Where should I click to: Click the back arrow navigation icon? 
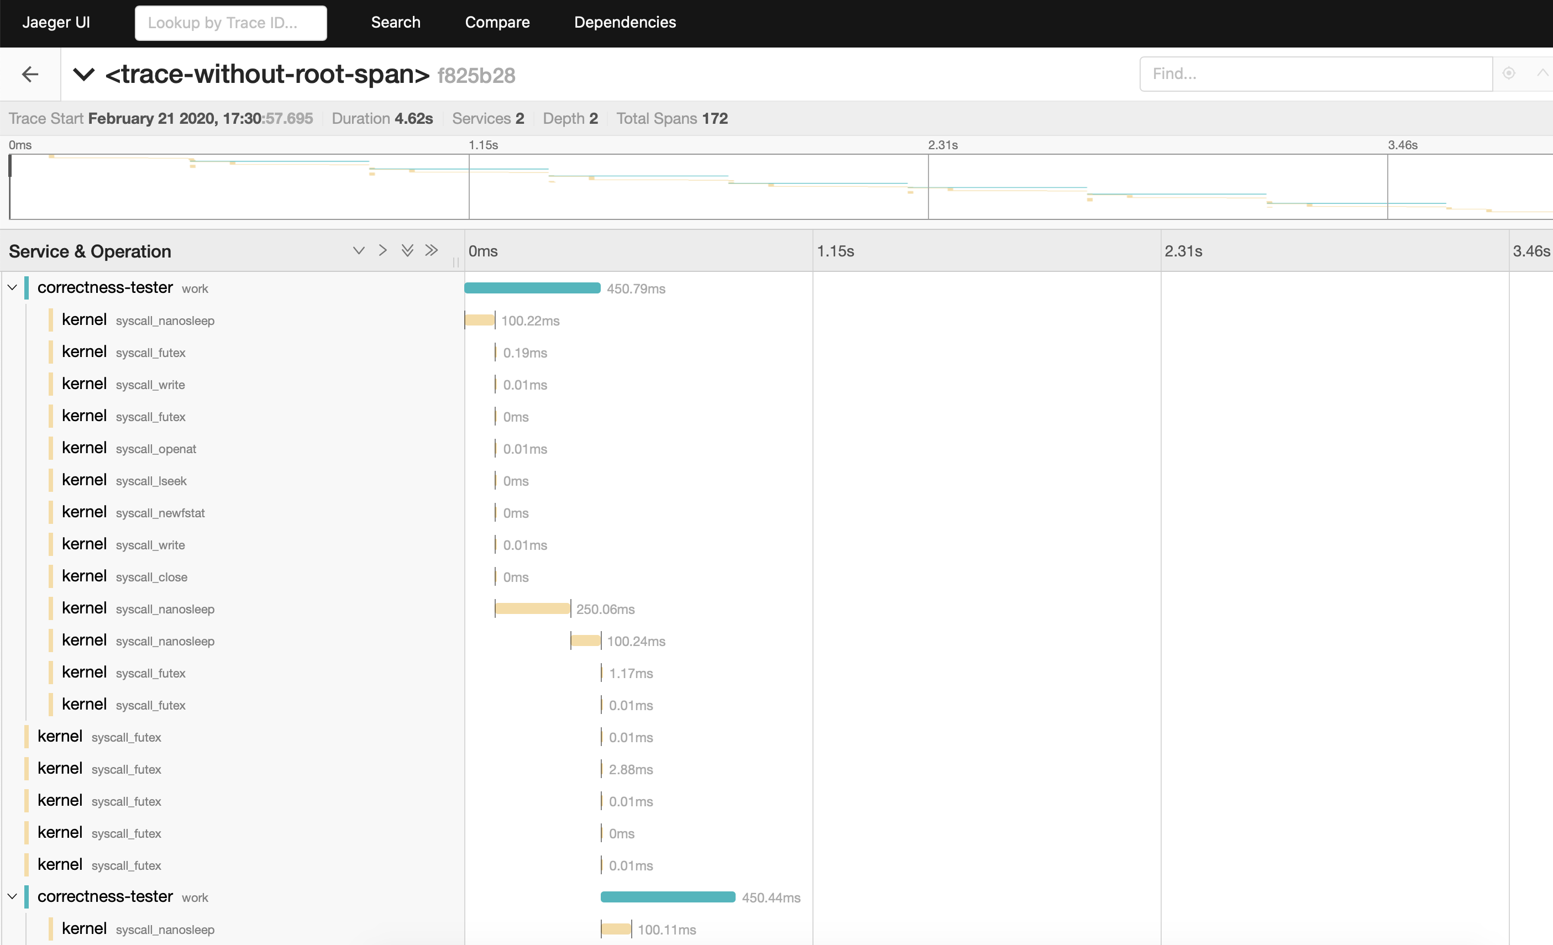(30, 74)
